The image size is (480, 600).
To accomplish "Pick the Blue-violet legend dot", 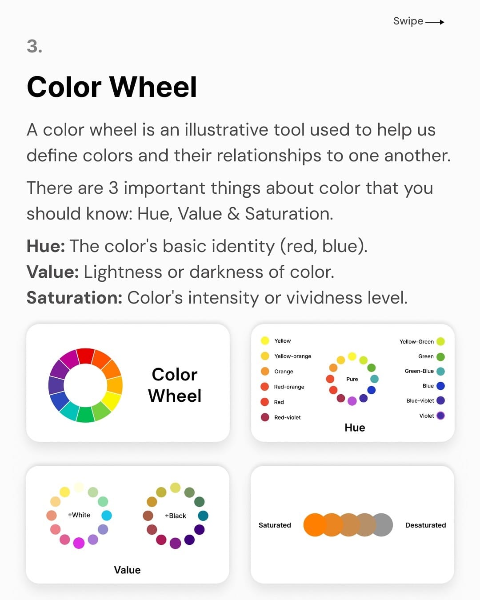I will [440, 400].
